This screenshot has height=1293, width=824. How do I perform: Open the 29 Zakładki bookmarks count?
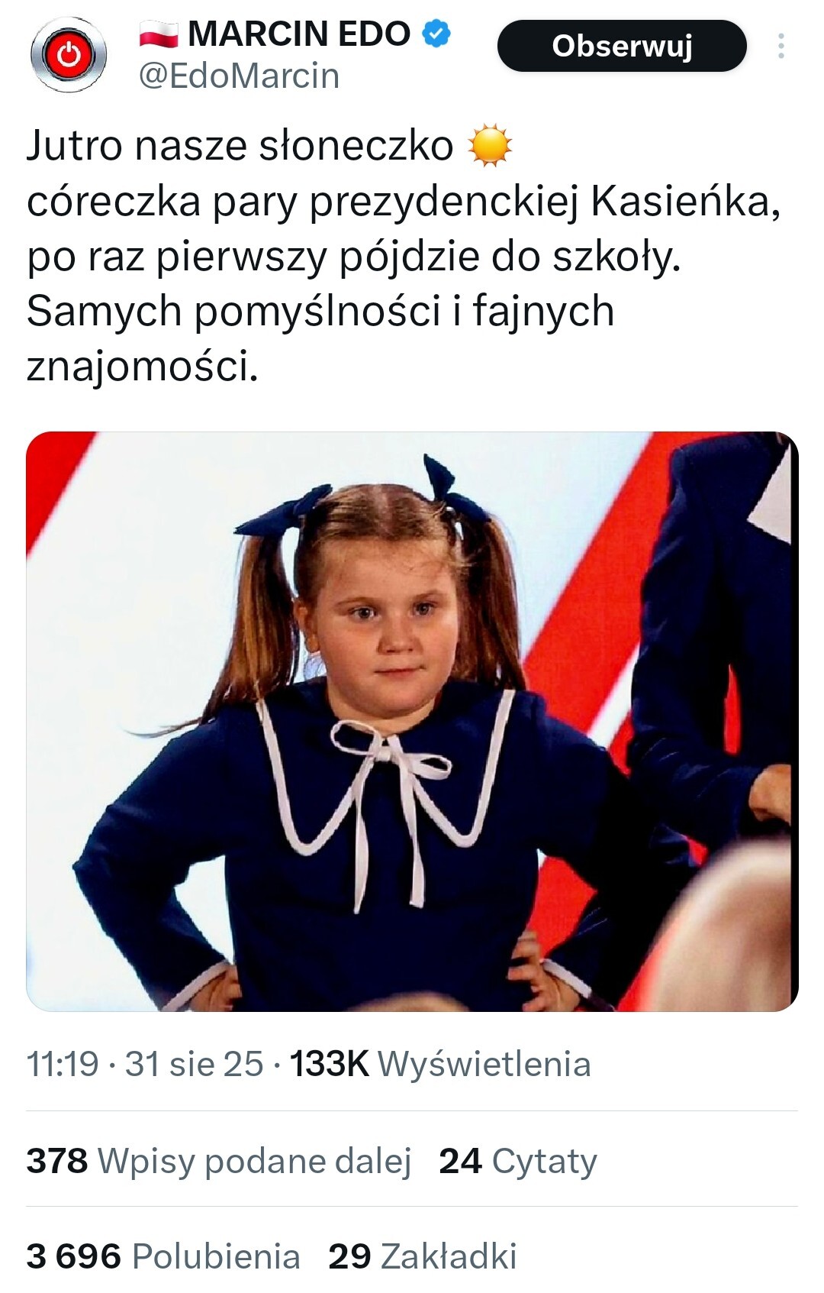[423, 1256]
